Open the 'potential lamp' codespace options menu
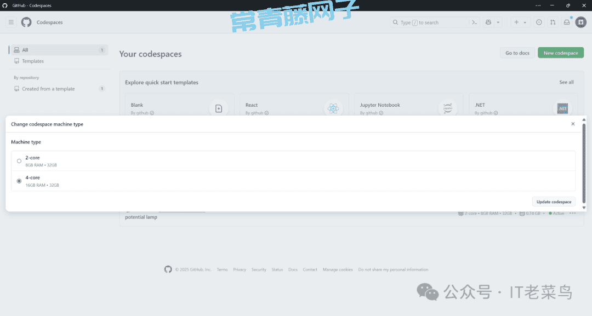 (572, 214)
